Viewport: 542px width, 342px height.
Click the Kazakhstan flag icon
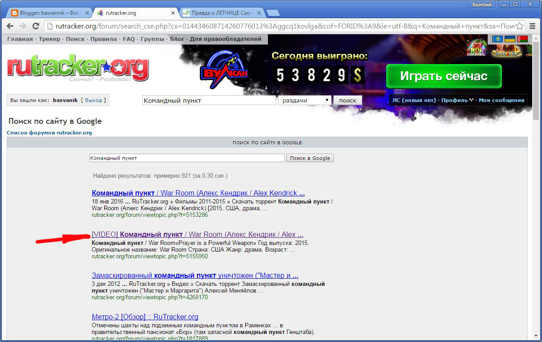[x=498, y=39]
